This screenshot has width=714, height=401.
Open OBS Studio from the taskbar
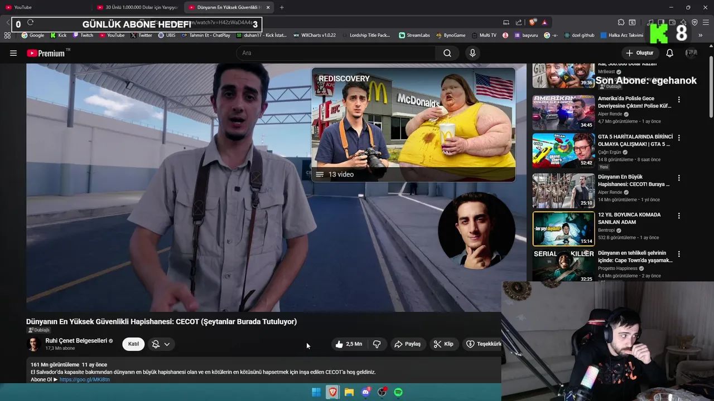coord(382,392)
